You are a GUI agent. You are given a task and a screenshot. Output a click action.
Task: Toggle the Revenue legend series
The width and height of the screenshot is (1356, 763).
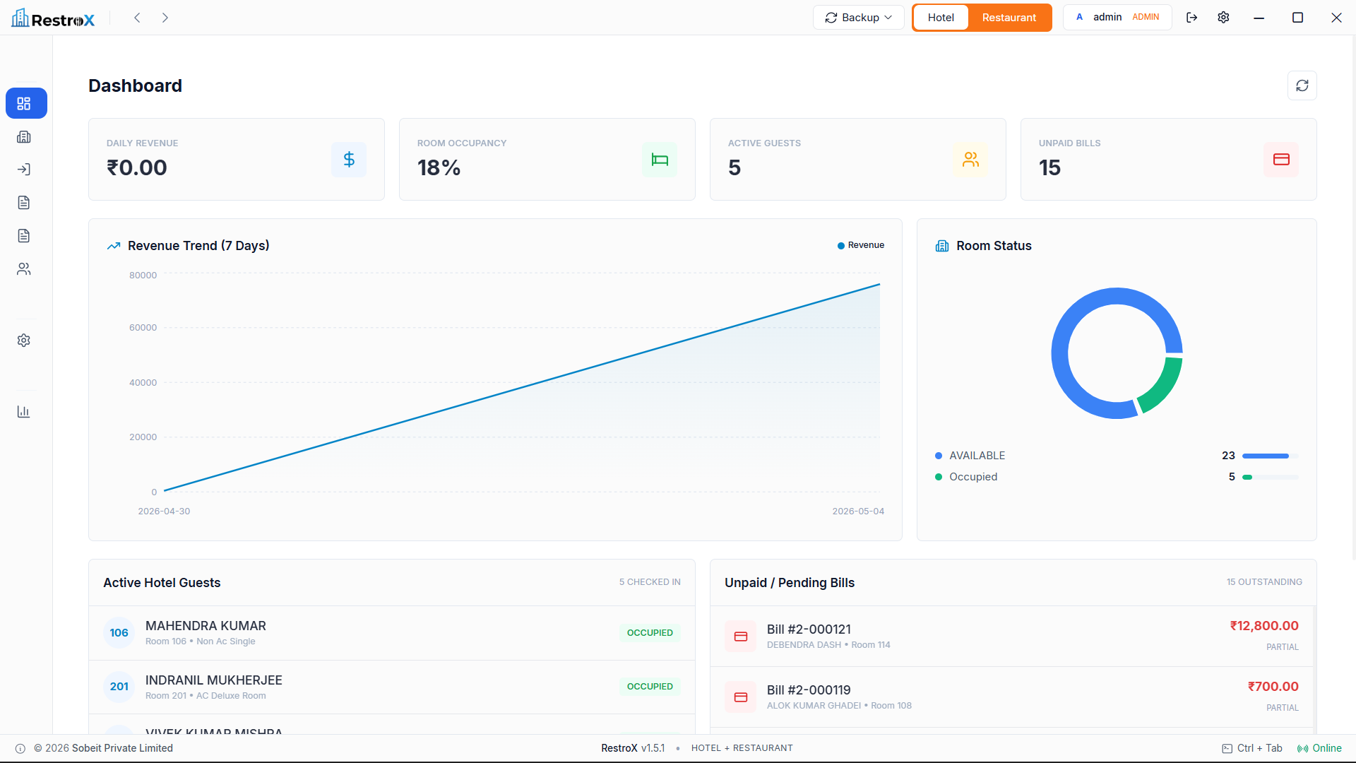point(861,245)
